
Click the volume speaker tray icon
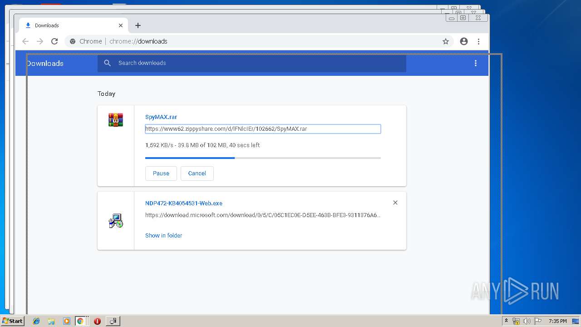527,321
